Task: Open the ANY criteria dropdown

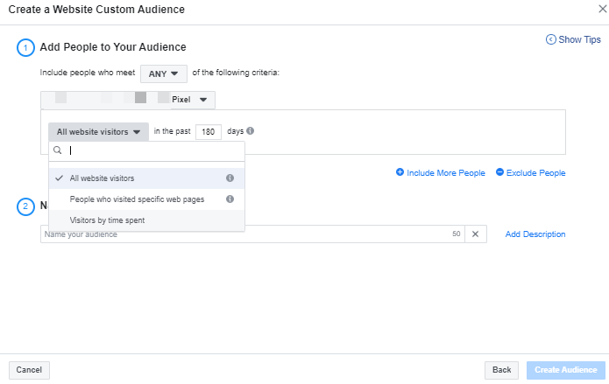Action: [x=163, y=73]
